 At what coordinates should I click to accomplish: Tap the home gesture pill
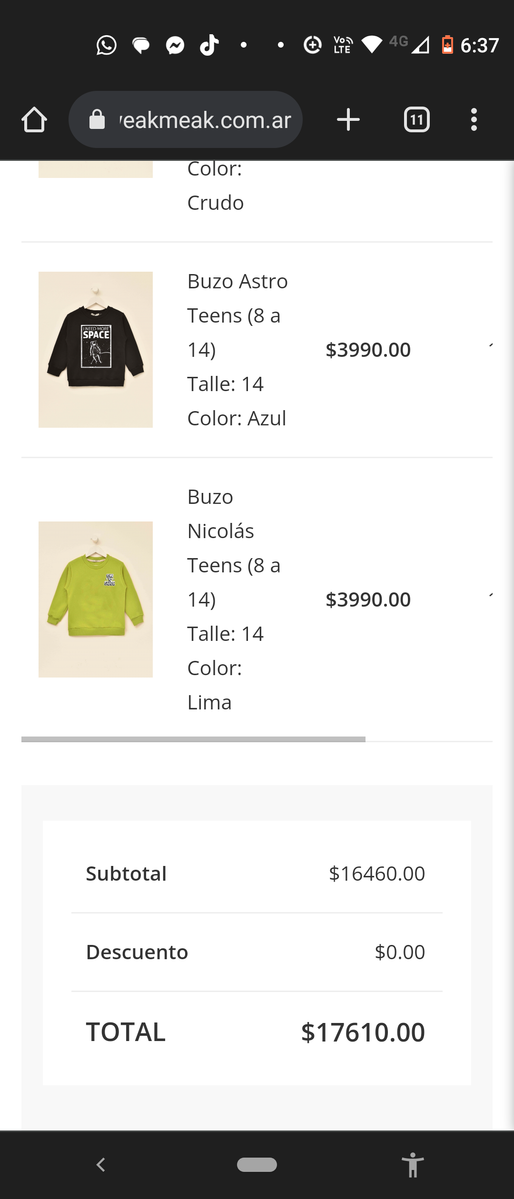(x=257, y=1164)
